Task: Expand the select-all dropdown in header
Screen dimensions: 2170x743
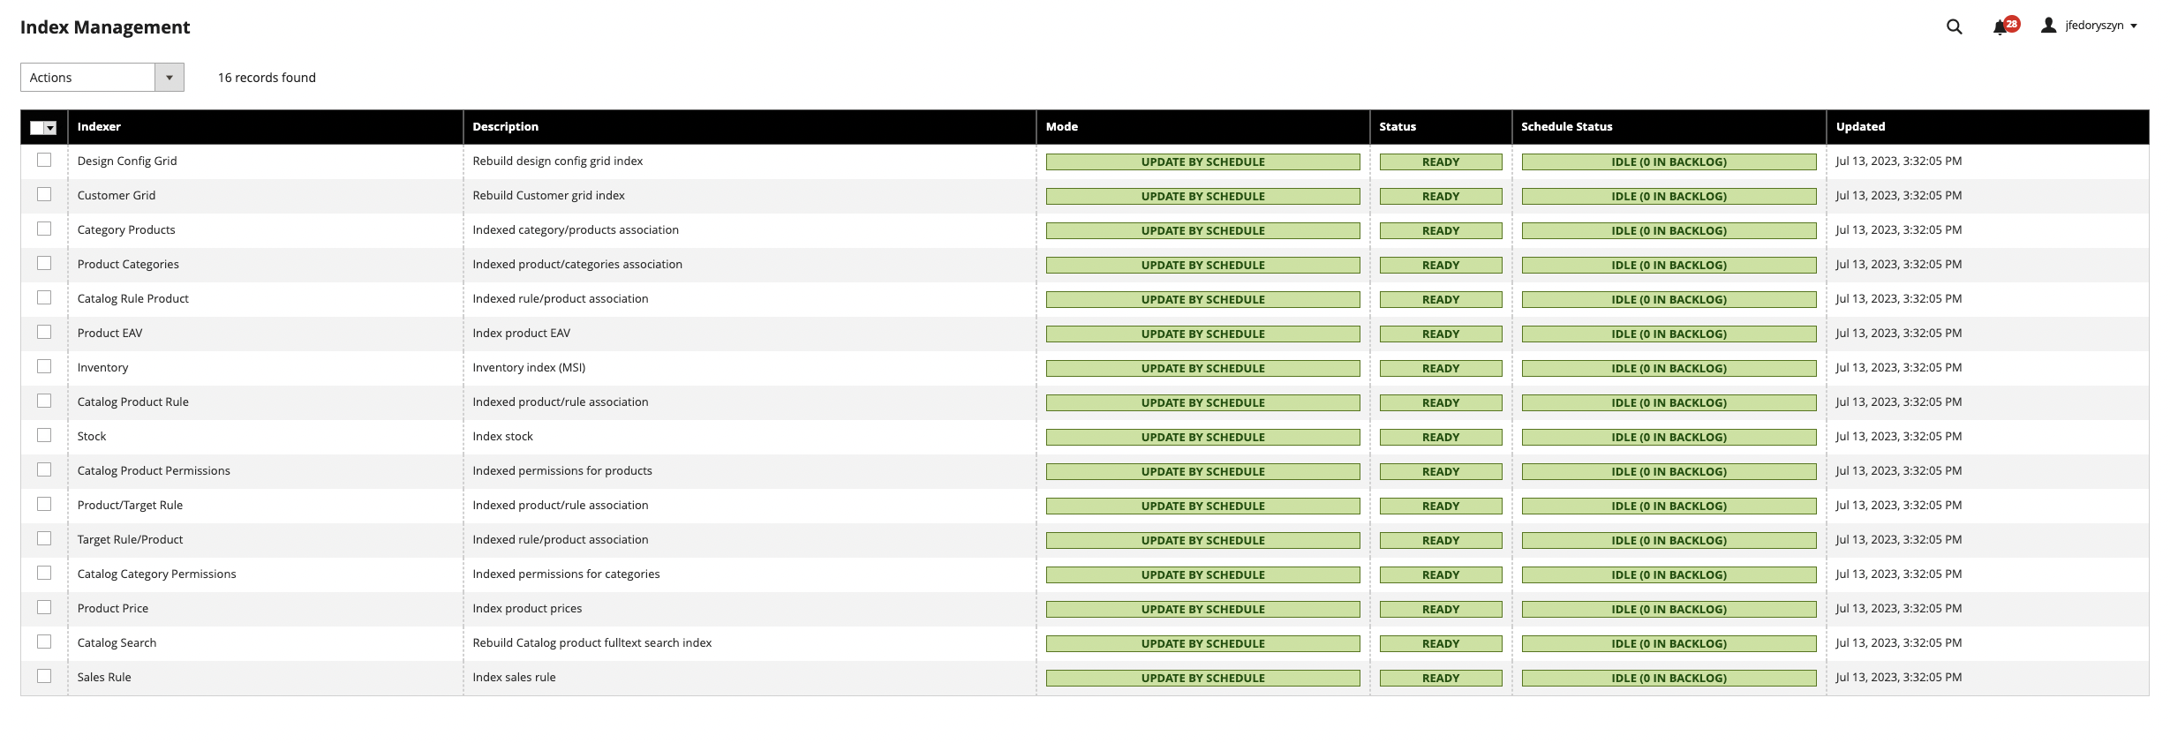Action: point(50,128)
